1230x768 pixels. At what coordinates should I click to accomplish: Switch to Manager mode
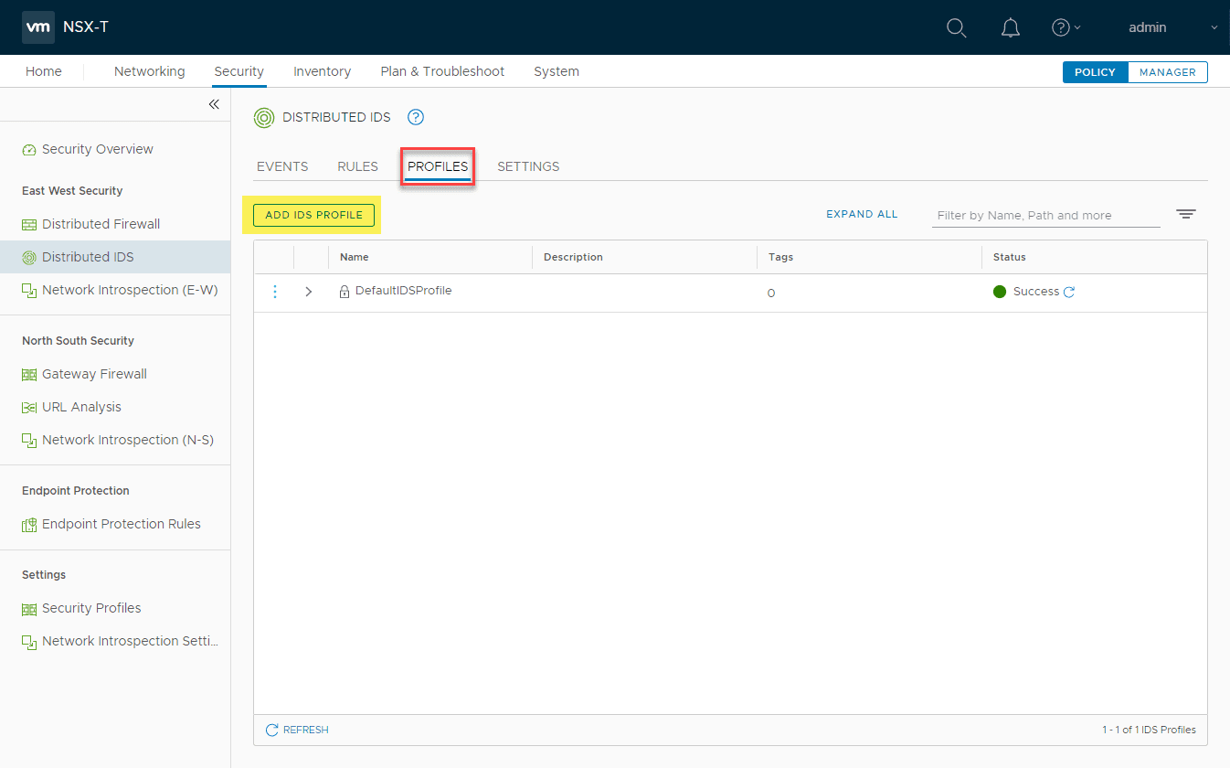[1168, 72]
